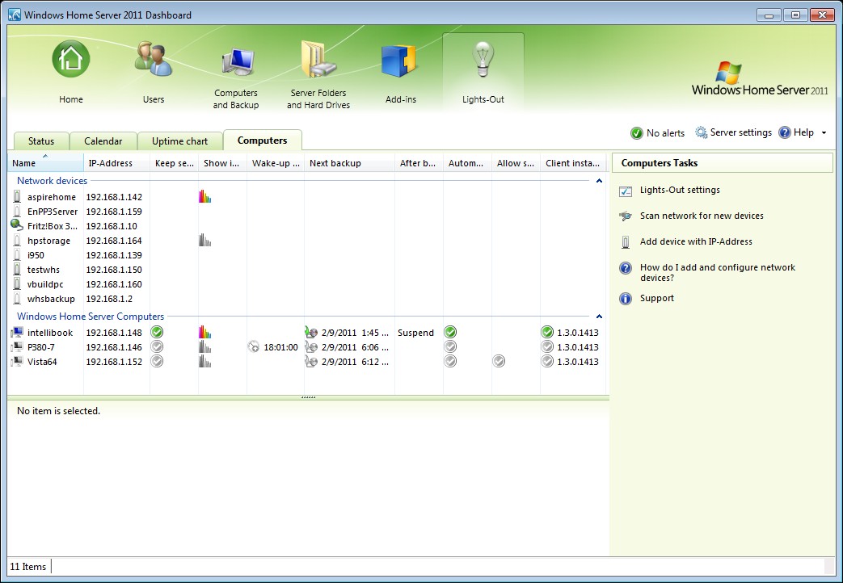The image size is (843, 583).
Task: Select the EnPP3Server row
Action: click(306, 212)
